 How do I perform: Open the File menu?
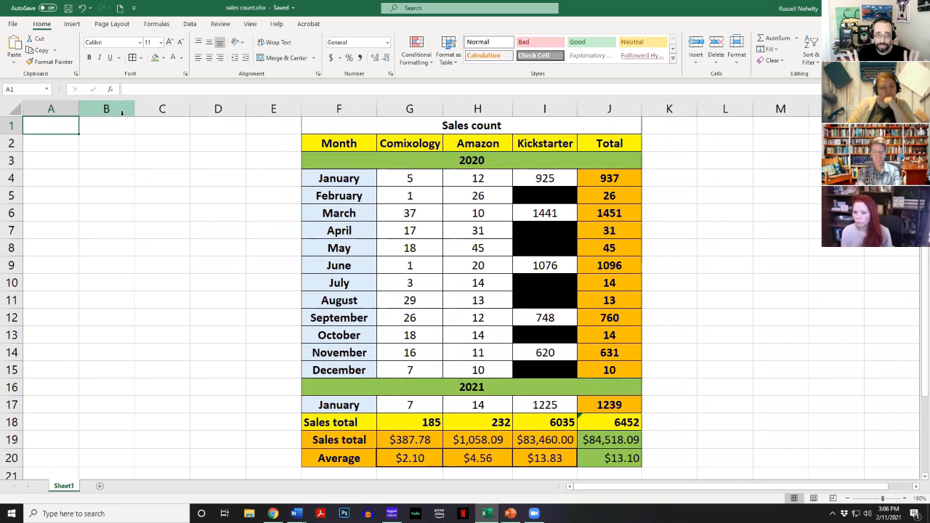(12, 24)
